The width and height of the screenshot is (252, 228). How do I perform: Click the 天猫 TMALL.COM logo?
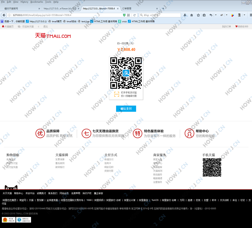coord(53,36)
